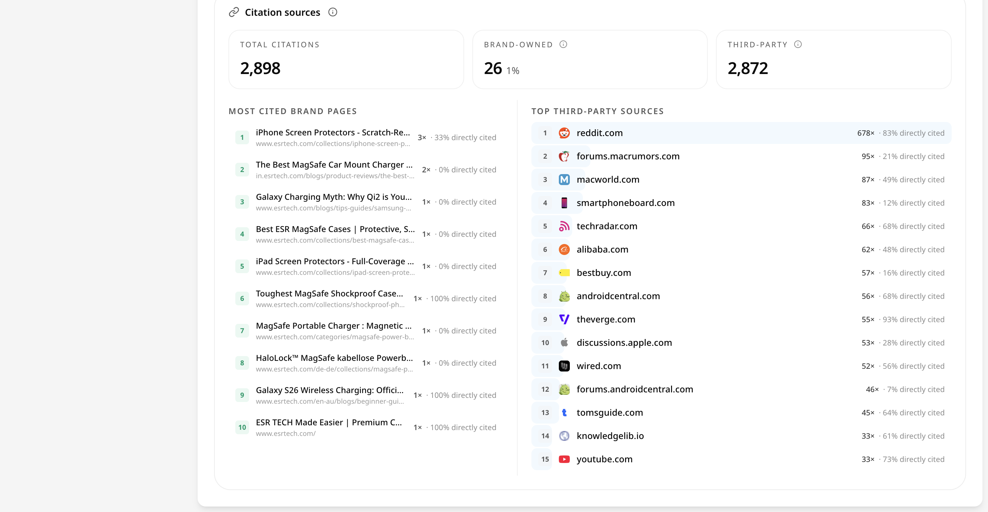Image resolution: width=988 pixels, height=512 pixels.
Task: Select the androidcentral.com source entry
Action: tap(741, 296)
